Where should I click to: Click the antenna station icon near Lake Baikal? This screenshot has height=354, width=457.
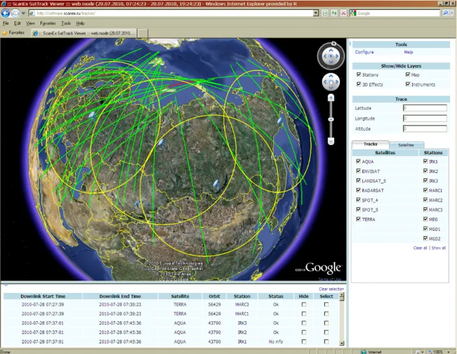pos(215,185)
